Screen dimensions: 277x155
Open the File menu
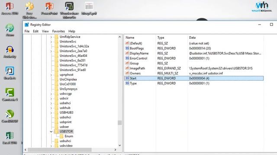(x=27, y=31)
